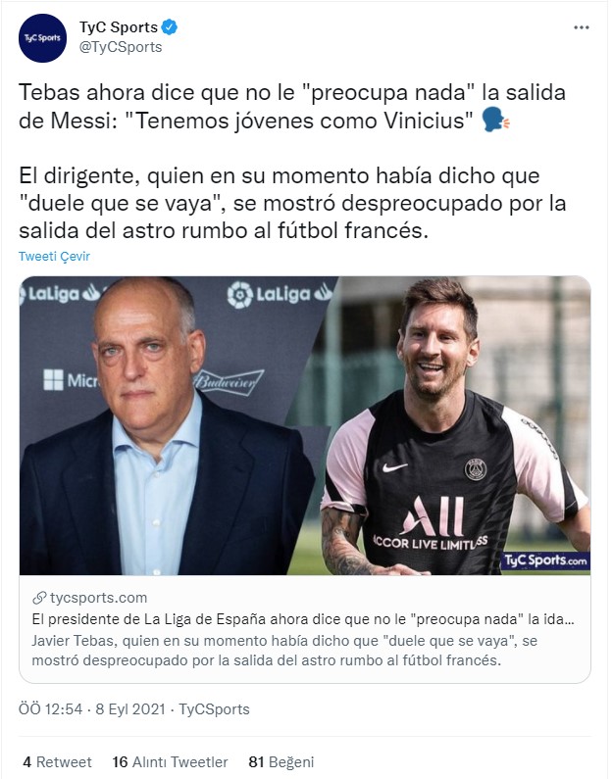The image size is (612, 779).
Task: Click the 8 Eyl 2021 date
Action: point(130,709)
